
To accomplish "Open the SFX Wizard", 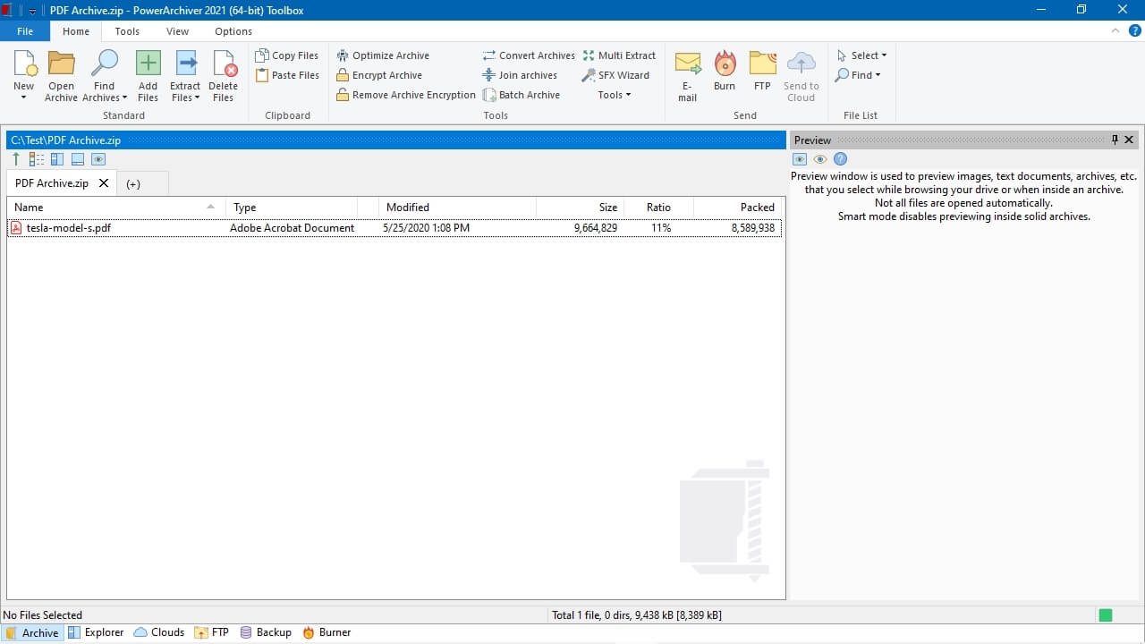I will pyautogui.click(x=616, y=75).
